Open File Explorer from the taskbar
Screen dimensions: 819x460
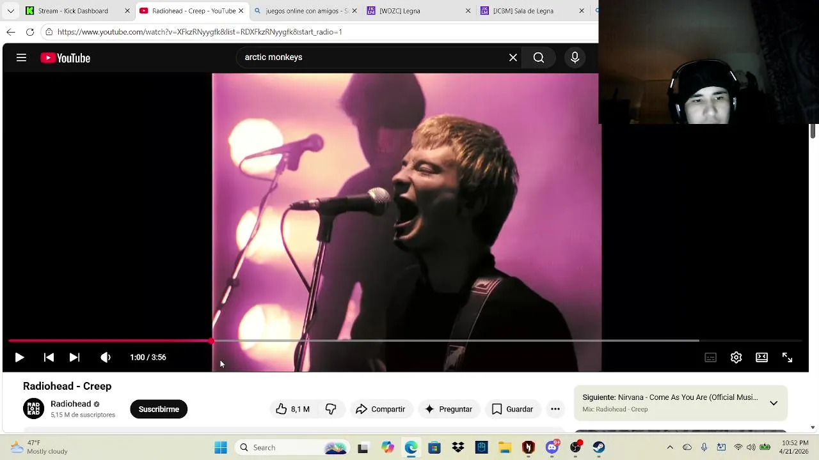coord(505,448)
